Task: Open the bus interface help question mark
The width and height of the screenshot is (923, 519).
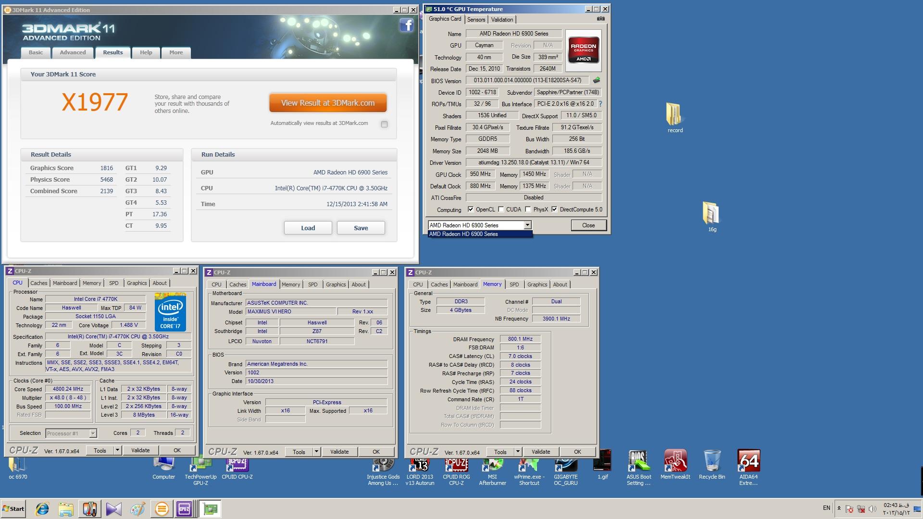Action: [x=600, y=104]
